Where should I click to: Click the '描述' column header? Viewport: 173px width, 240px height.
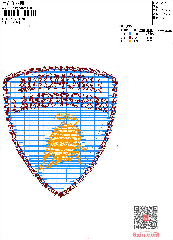[x=150, y=30]
